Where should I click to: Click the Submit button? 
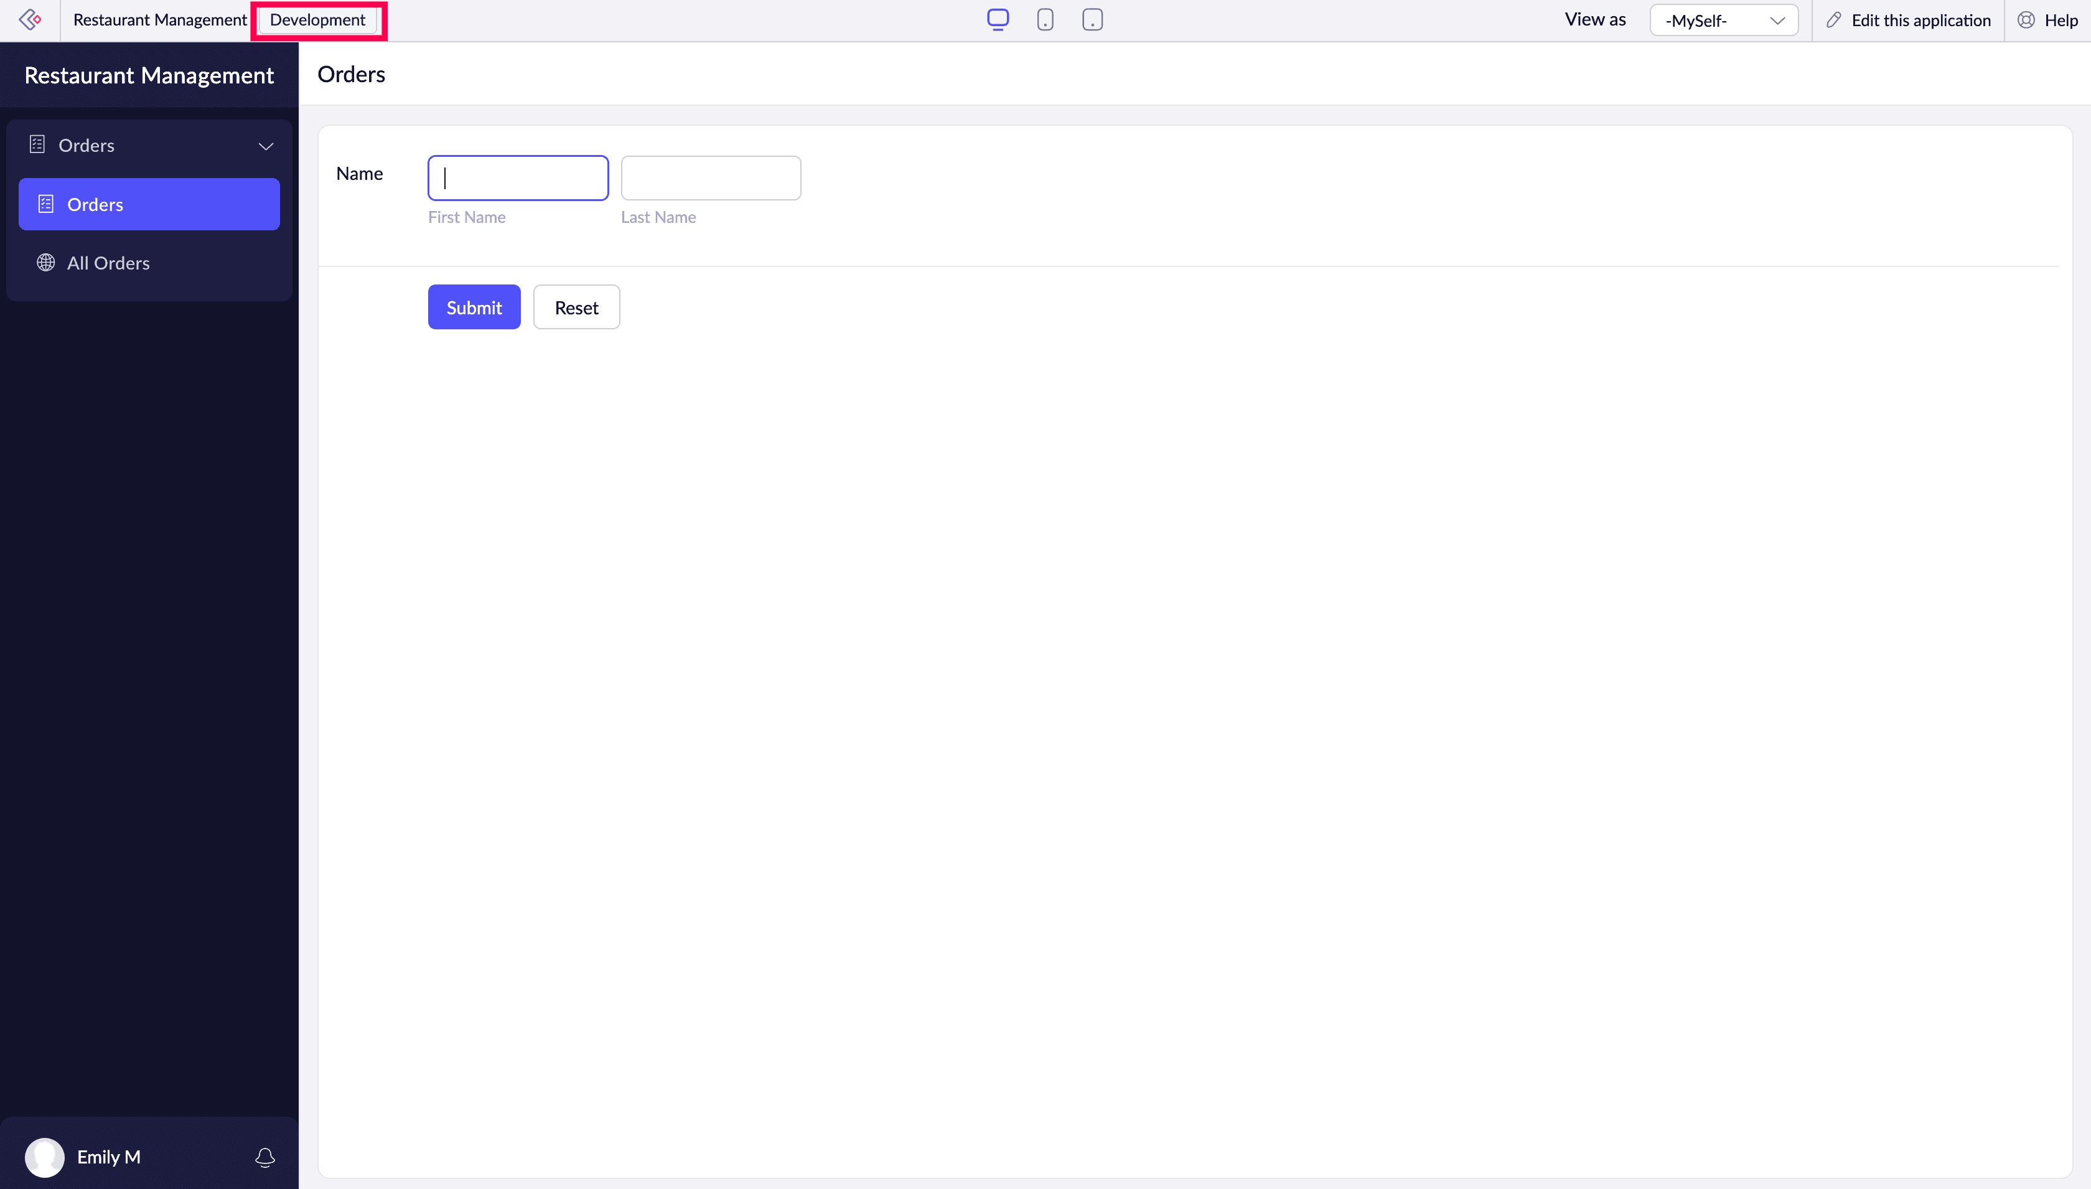(x=474, y=307)
